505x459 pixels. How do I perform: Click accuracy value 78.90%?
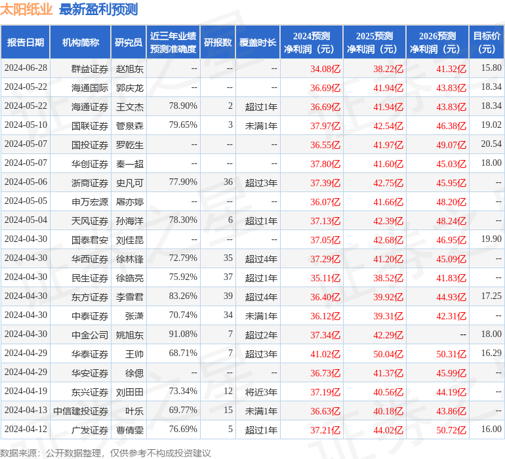tap(183, 106)
